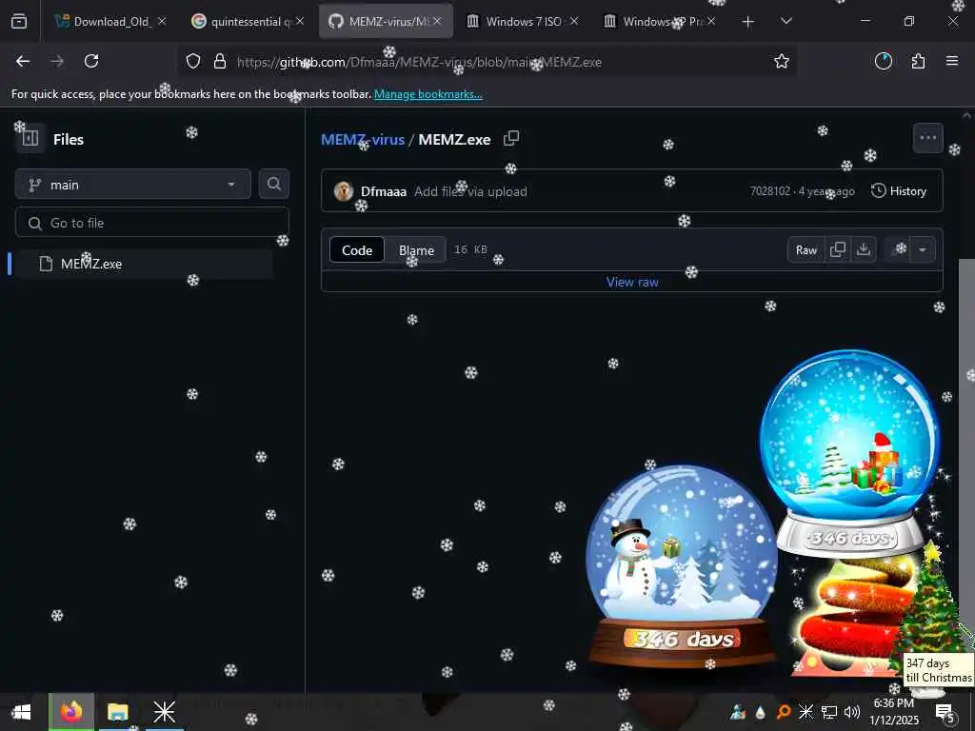Click the View raw link

(632, 282)
